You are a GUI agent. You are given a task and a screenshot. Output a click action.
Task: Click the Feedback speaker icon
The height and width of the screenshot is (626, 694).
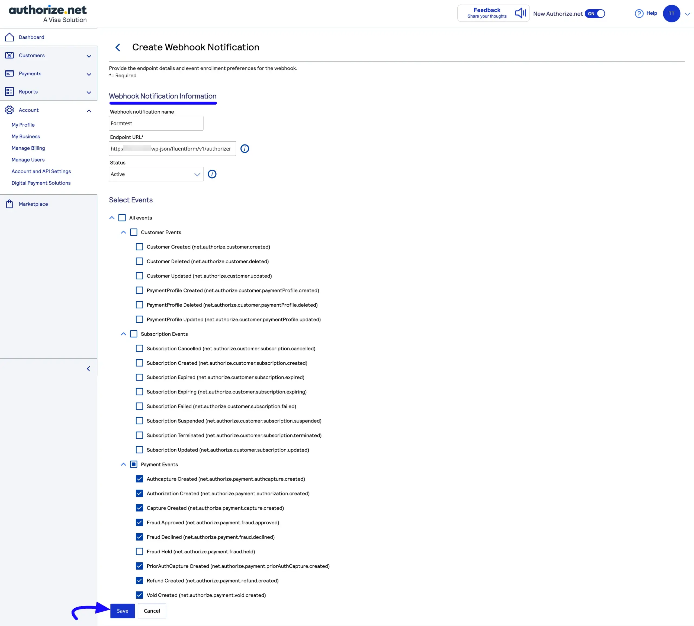click(520, 13)
